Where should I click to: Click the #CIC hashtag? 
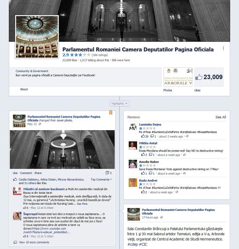tap(143, 244)
